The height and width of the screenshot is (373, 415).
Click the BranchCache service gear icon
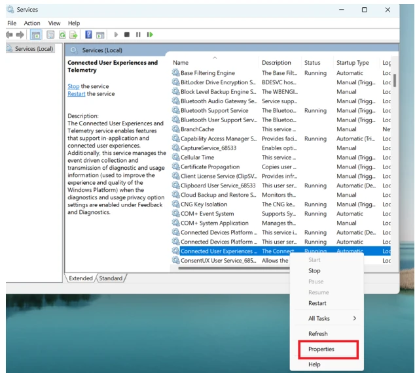click(175, 129)
